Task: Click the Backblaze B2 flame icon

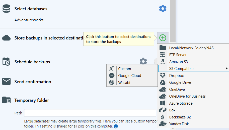Action: click(x=163, y=117)
